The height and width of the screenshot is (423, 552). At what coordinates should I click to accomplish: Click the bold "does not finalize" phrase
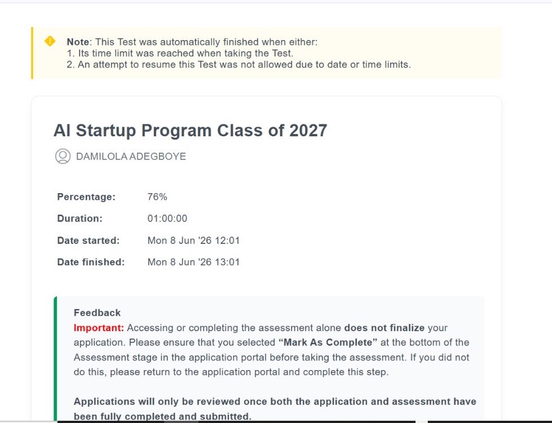click(385, 328)
